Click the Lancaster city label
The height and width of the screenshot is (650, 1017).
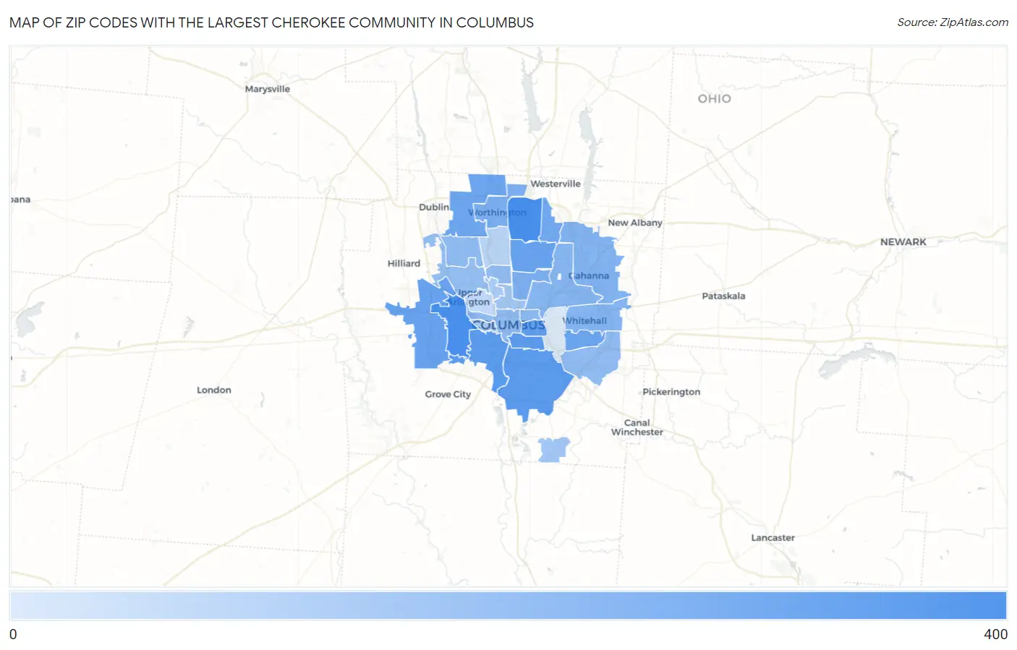tap(773, 538)
